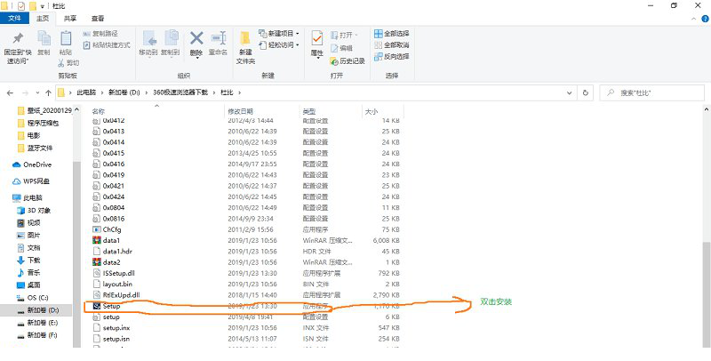This screenshot has height=361, width=711.
Task: Select 电影 folder in navigation pane
Action: (x=28, y=135)
